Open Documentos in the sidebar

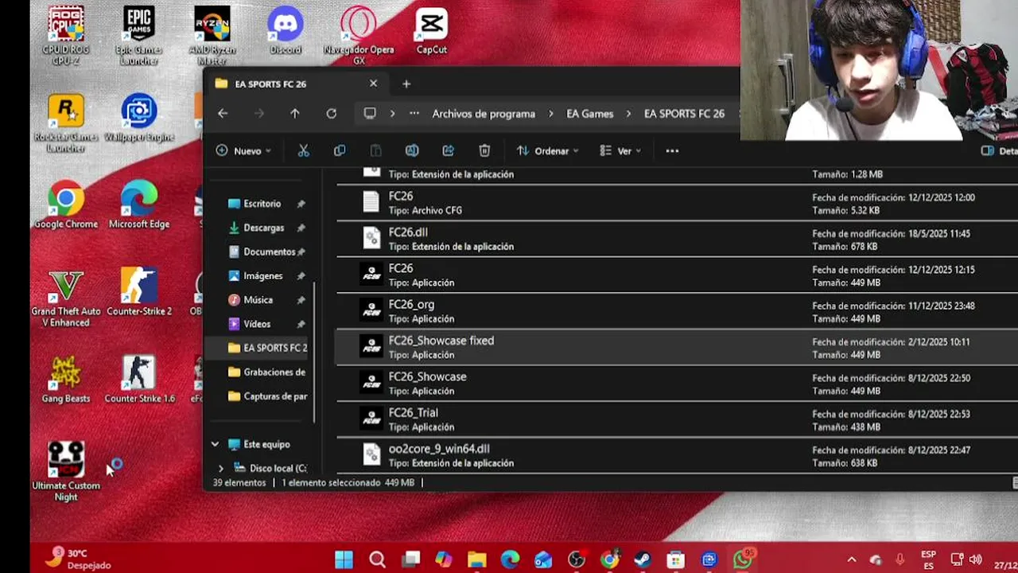[262, 251]
